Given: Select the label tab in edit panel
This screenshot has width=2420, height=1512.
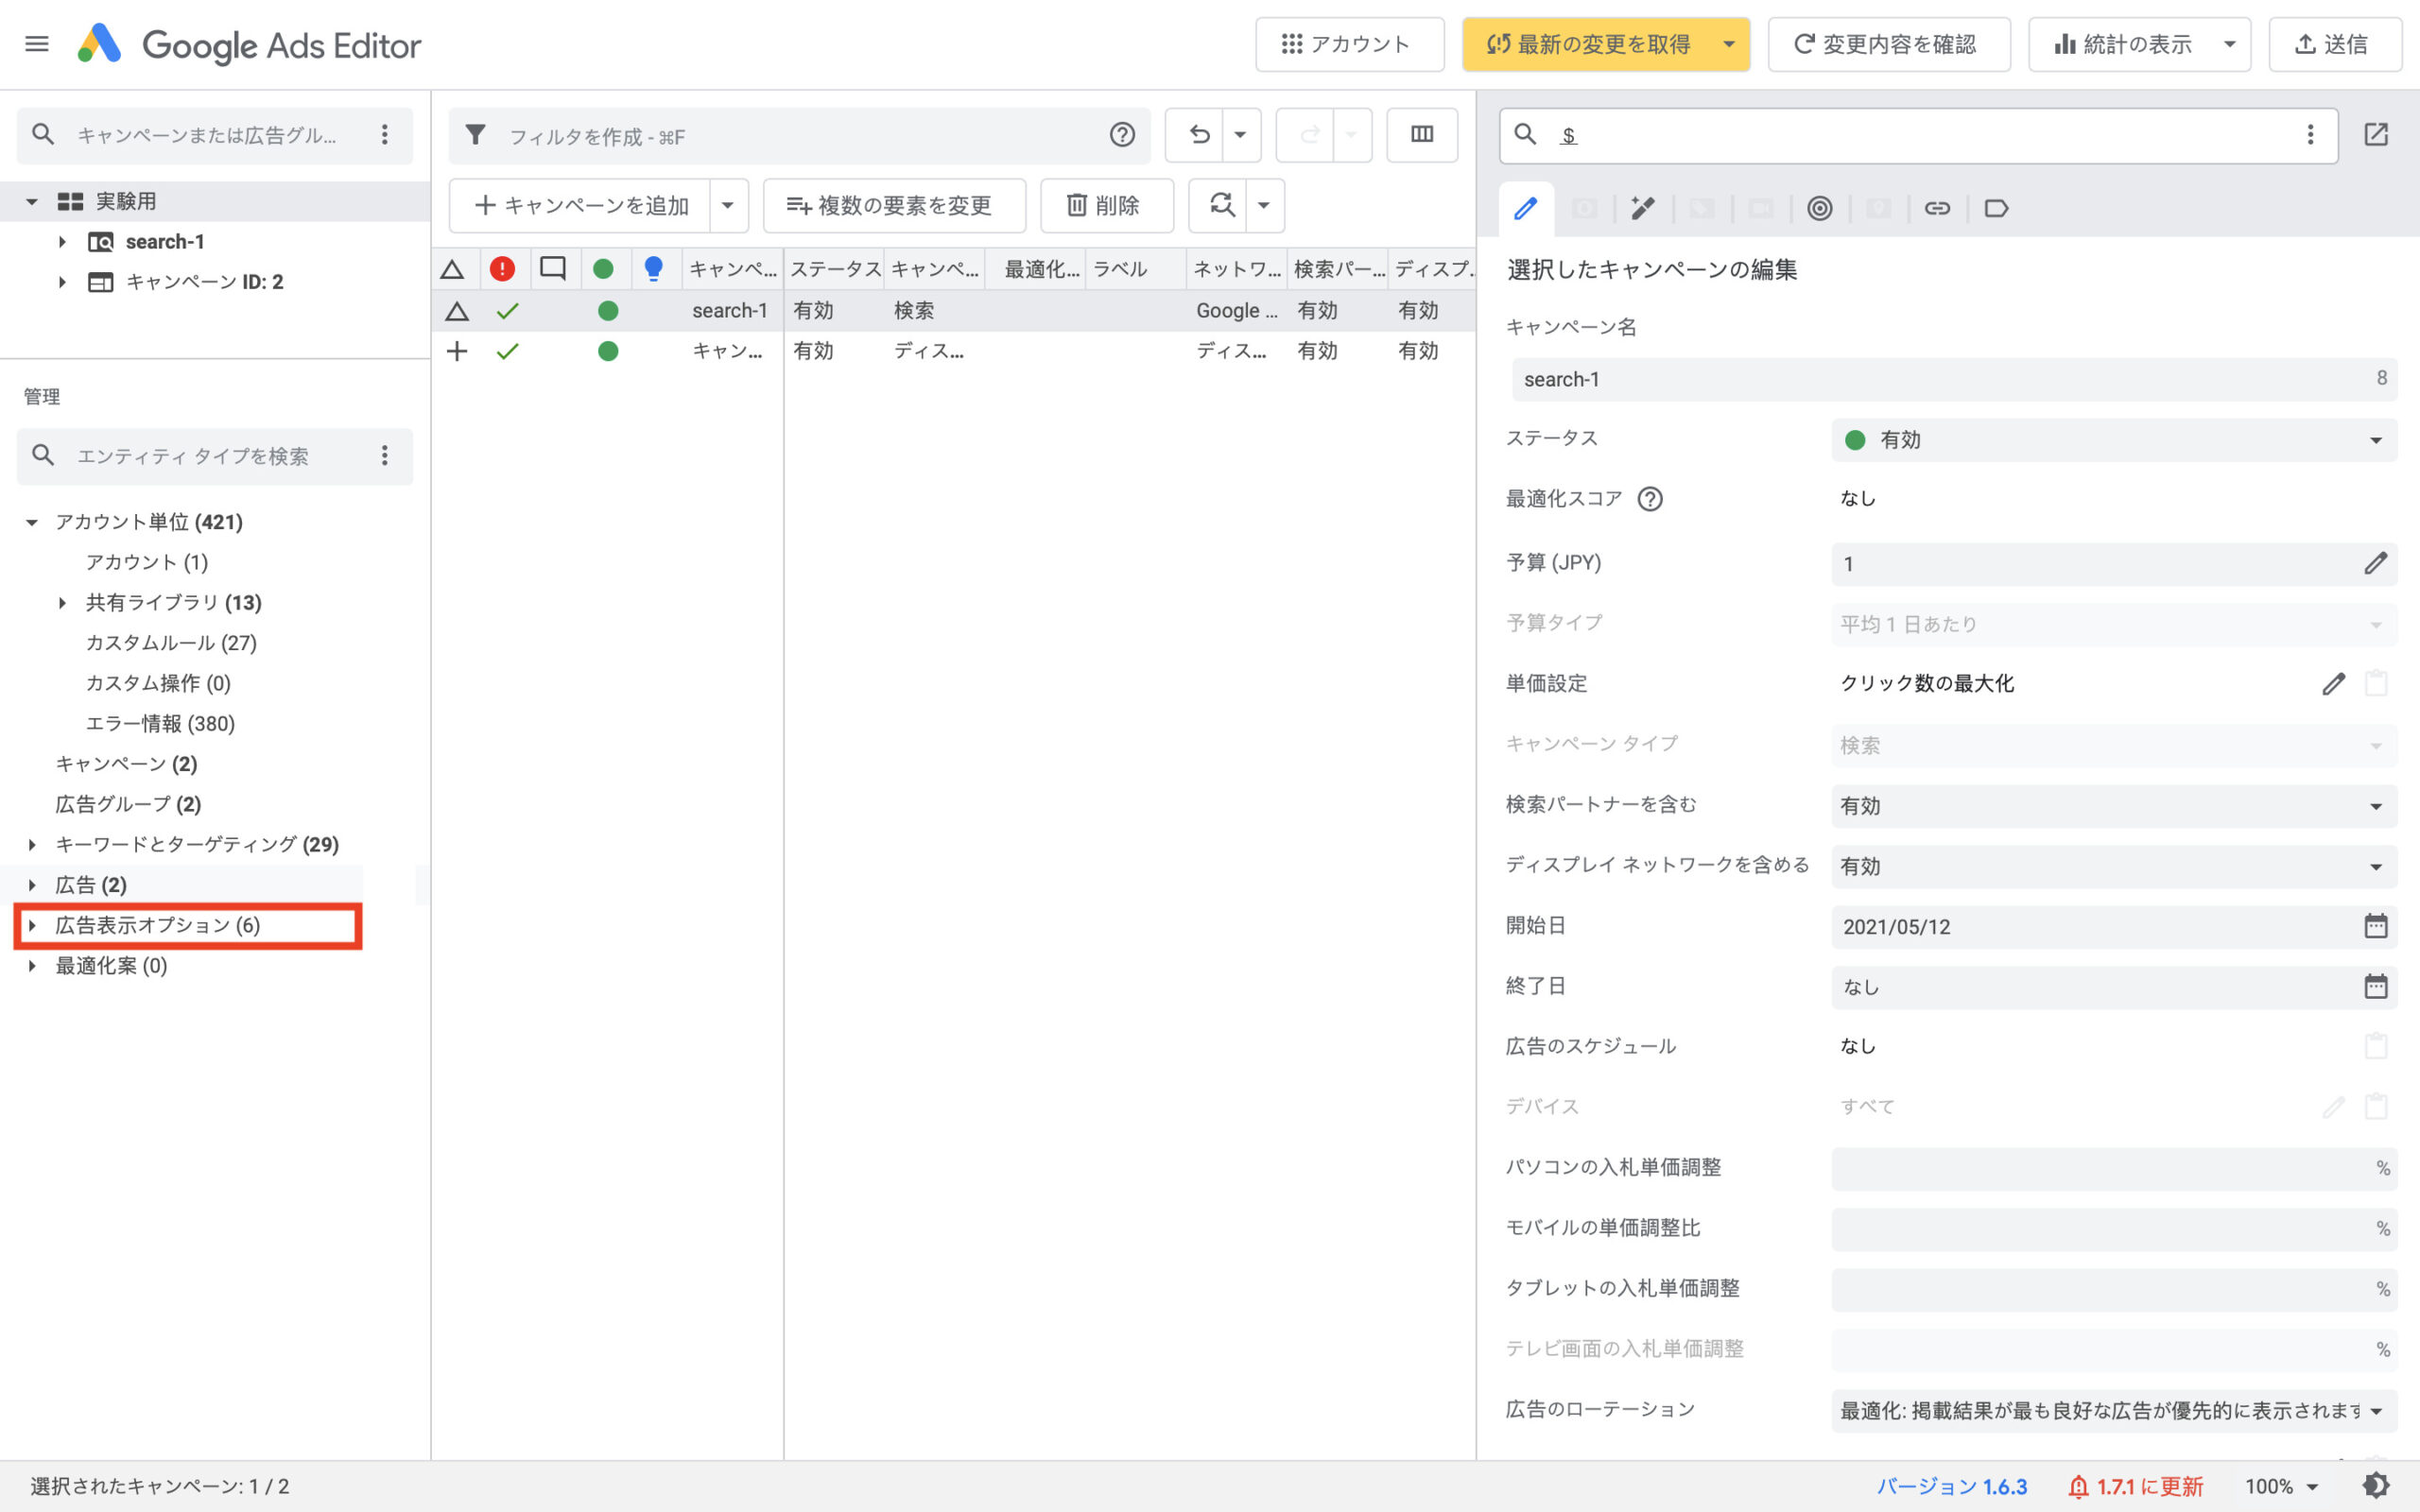Looking at the screenshot, I should (x=1996, y=208).
